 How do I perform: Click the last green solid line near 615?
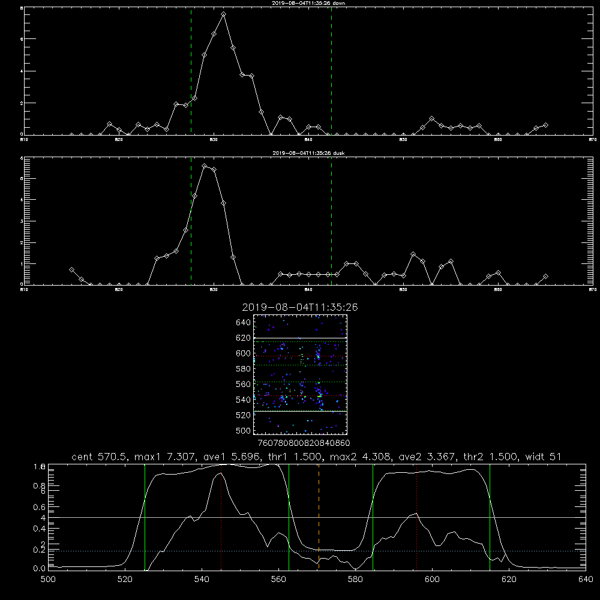click(490, 517)
